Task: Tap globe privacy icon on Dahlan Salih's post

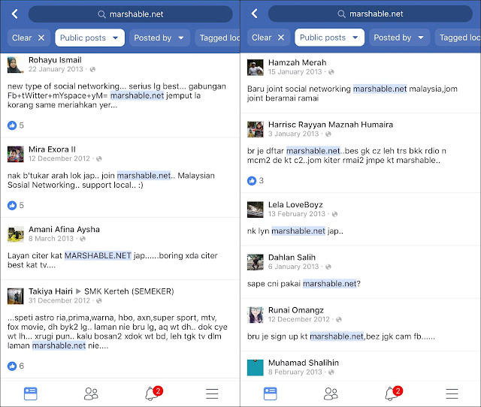Action: 328,267
